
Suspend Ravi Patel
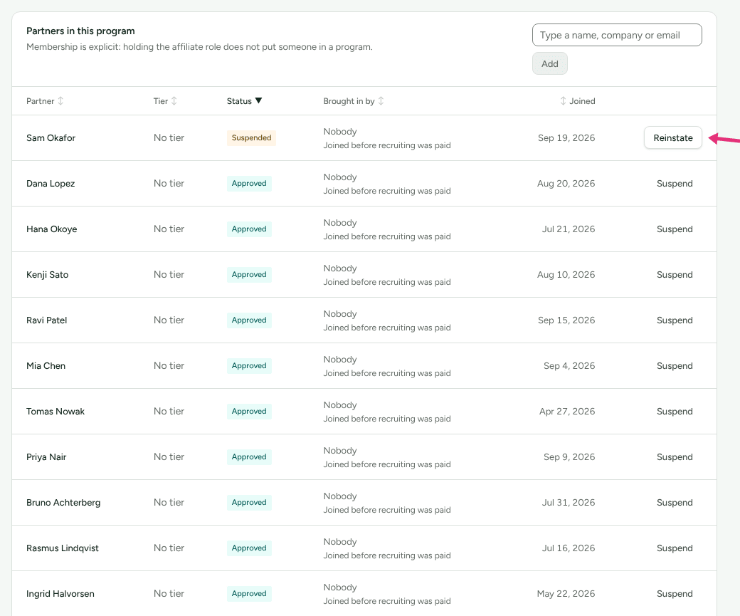[x=675, y=320]
